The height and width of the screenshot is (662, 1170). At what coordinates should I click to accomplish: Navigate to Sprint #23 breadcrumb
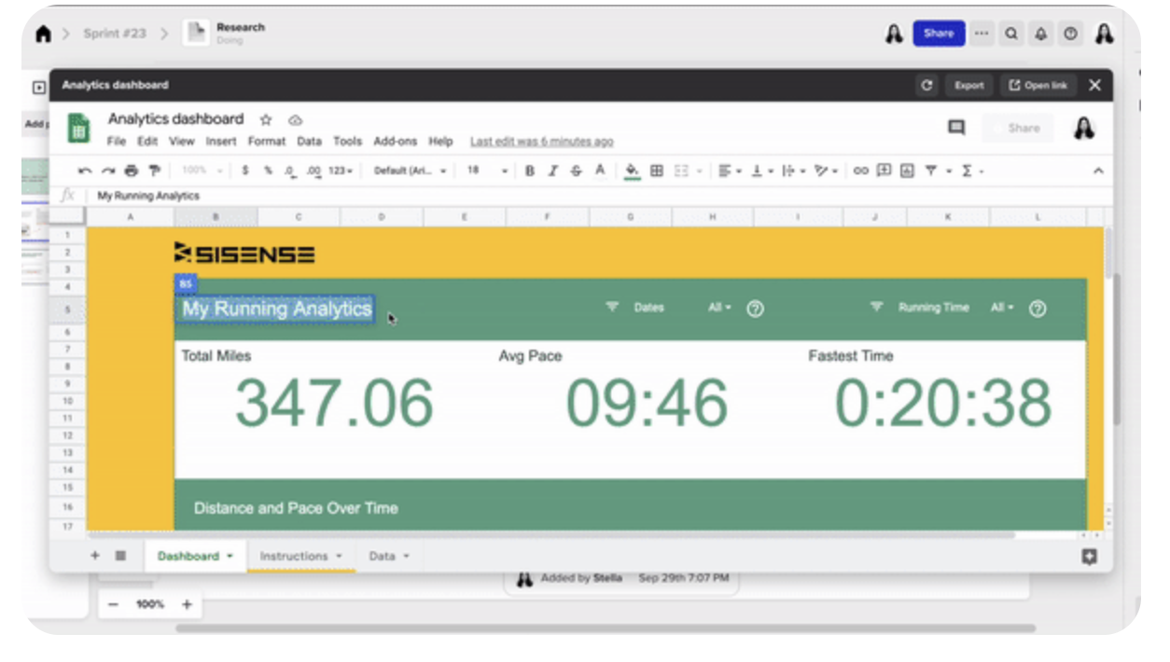(115, 34)
